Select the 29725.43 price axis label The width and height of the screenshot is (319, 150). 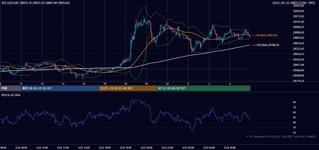click(299, 48)
